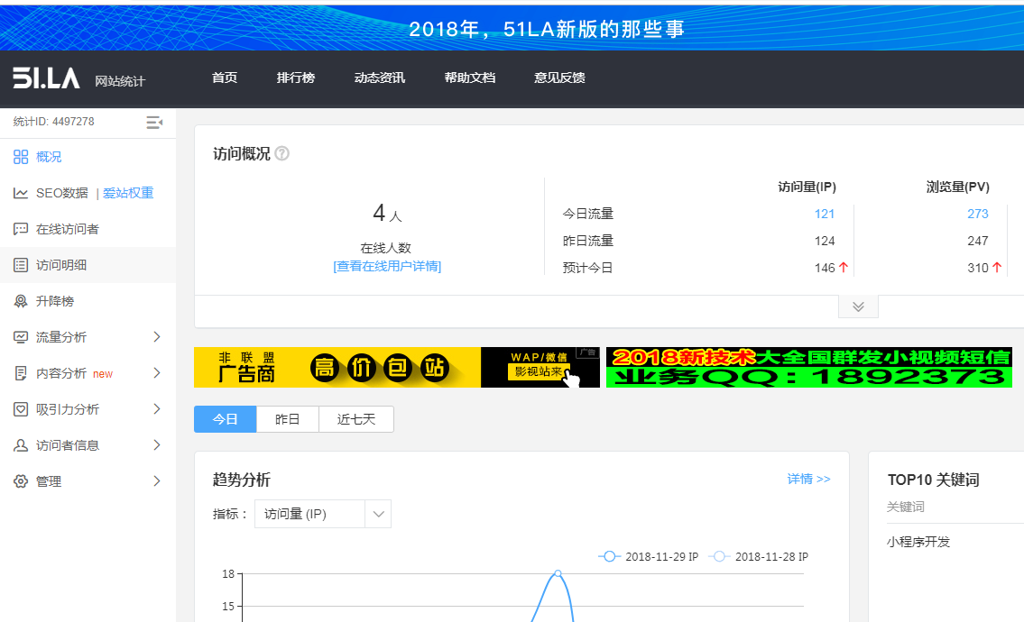Switch the date range to 昨日
Screen dimensions: 1024x622
287,419
